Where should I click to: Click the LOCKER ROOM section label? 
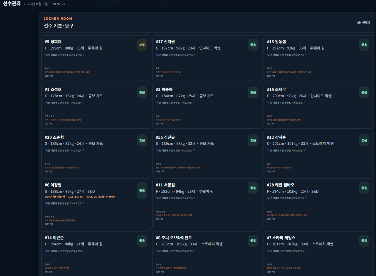[58, 18]
